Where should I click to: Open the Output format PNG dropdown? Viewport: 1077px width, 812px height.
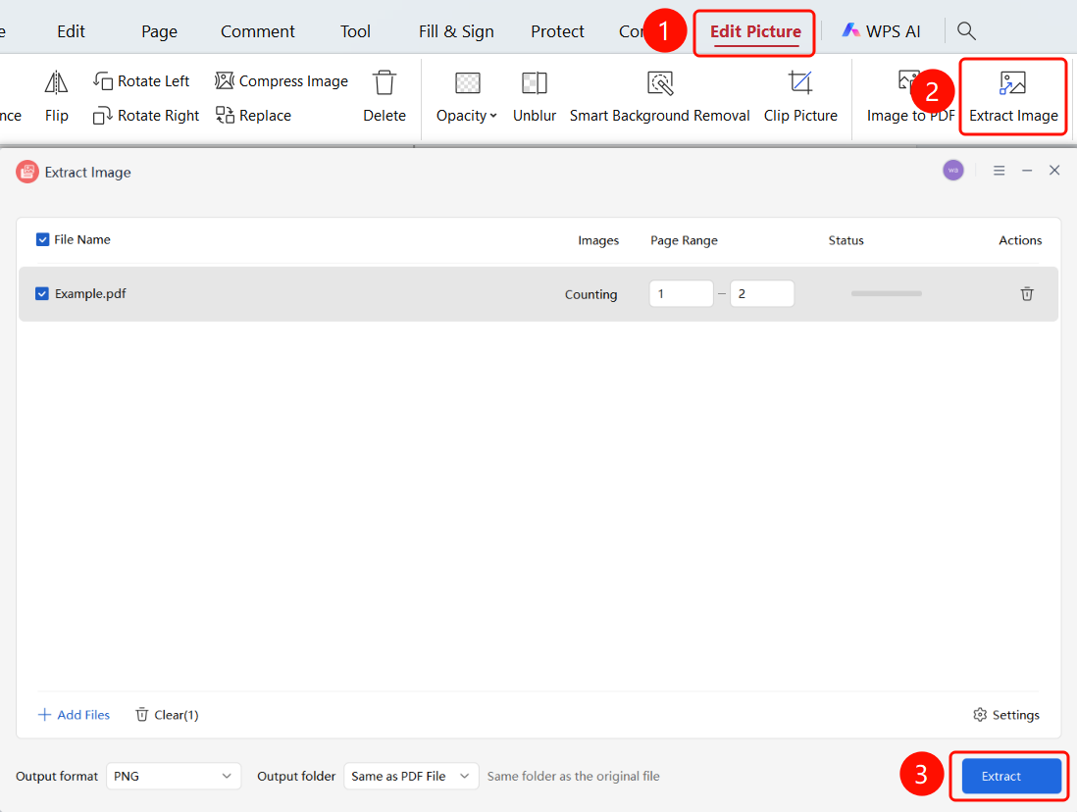click(174, 777)
